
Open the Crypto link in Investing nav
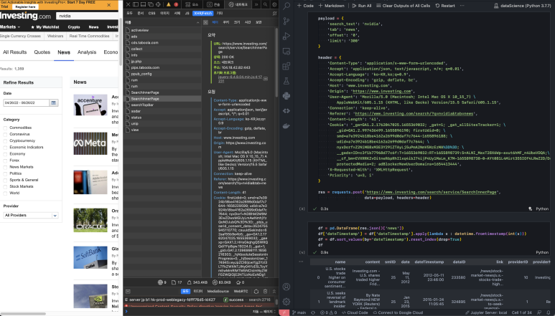click(x=74, y=27)
